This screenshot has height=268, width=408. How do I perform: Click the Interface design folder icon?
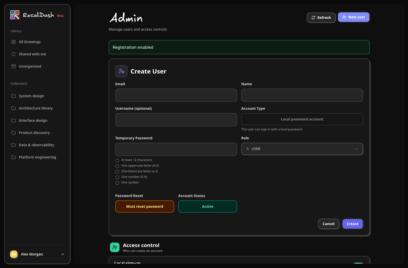(14, 120)
